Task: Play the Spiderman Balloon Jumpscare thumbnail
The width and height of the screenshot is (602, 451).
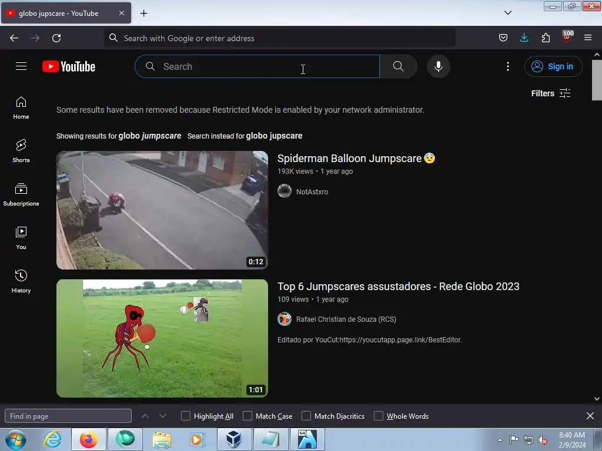Action: click(x=162, y=210)
